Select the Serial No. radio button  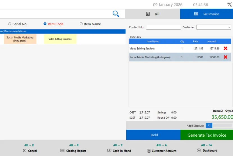pos(10,24)
